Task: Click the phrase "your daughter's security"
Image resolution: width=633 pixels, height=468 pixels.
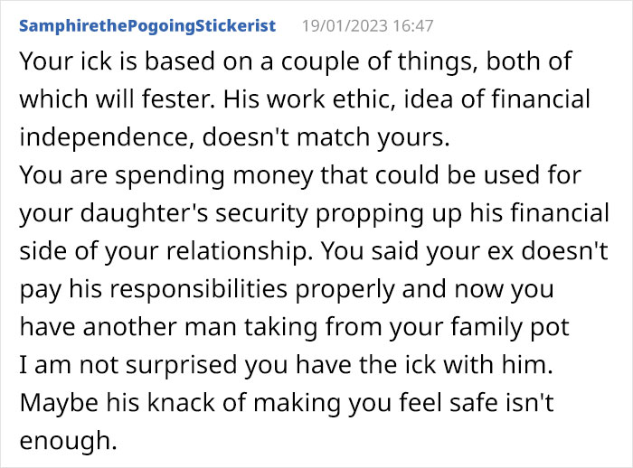Action: [164, 213]
